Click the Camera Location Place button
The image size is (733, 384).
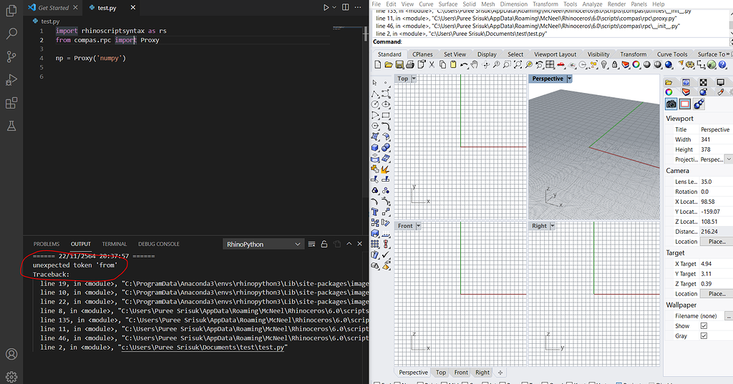click(x=717, y=242)
